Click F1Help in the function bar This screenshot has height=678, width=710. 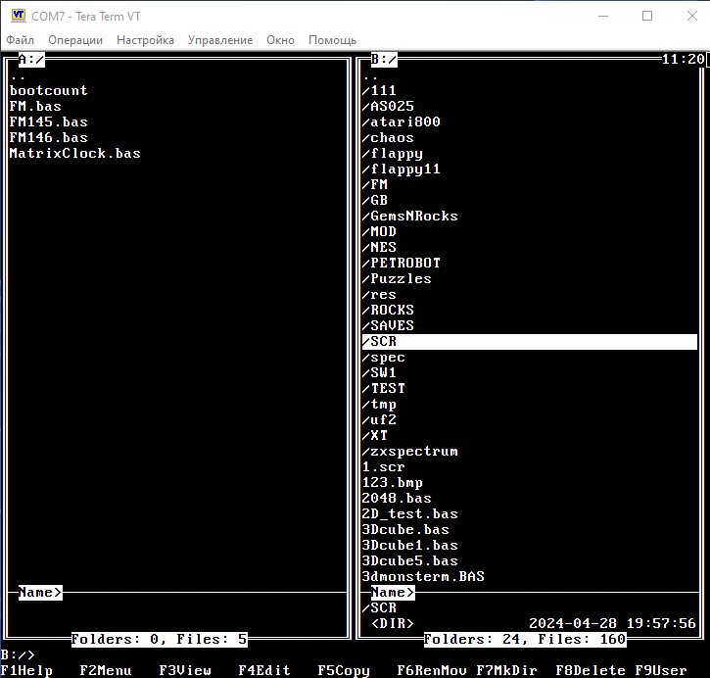click(27, 670)
